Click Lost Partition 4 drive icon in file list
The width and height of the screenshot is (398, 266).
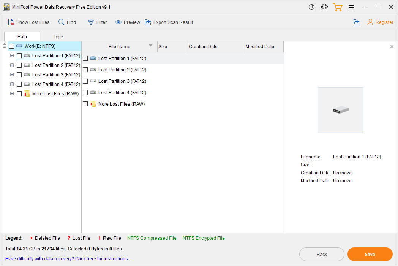(93, 92)
